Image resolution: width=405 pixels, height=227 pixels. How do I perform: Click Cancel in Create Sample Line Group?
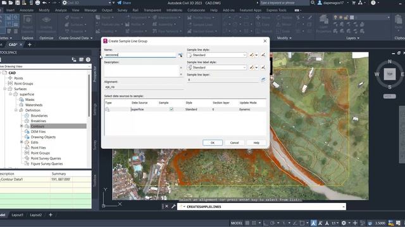[234, 143]
